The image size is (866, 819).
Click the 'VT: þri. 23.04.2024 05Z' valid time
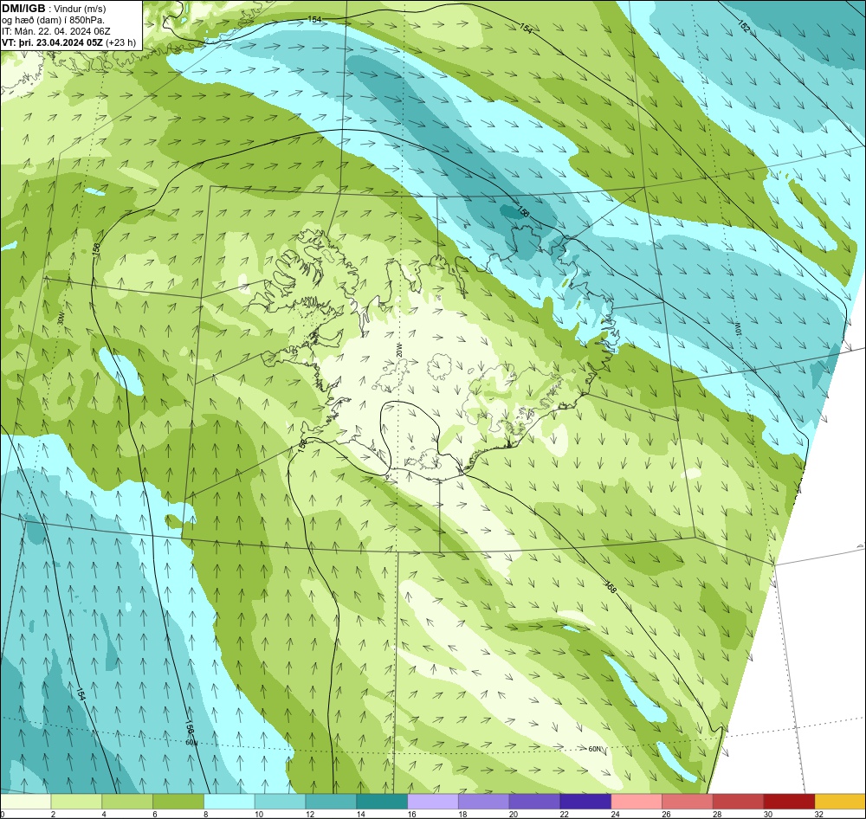coord(53,42)
